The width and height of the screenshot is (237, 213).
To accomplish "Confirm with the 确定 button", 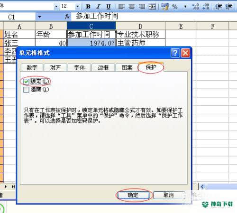I will click(x=133, y=195).
